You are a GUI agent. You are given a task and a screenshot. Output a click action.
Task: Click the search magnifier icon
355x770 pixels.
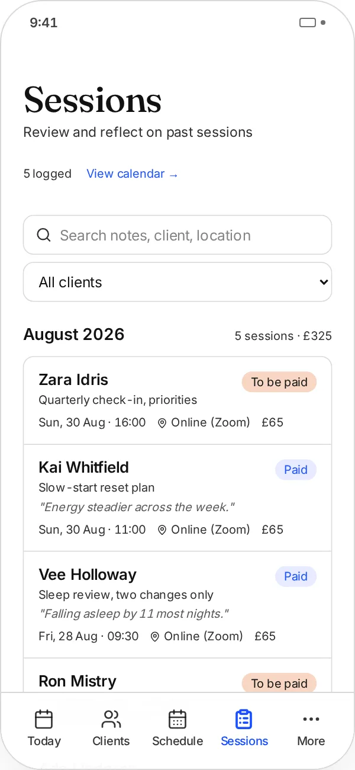[x=44, y=235]
